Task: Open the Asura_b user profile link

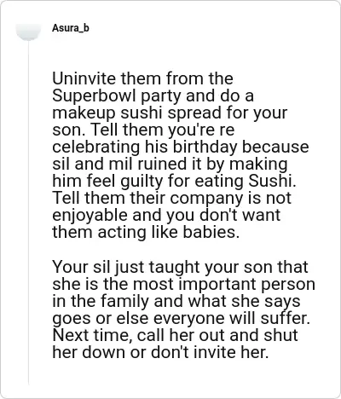Action: tap(71, 28)
